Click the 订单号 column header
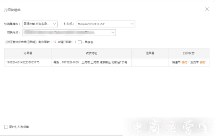 pos(28,53)
